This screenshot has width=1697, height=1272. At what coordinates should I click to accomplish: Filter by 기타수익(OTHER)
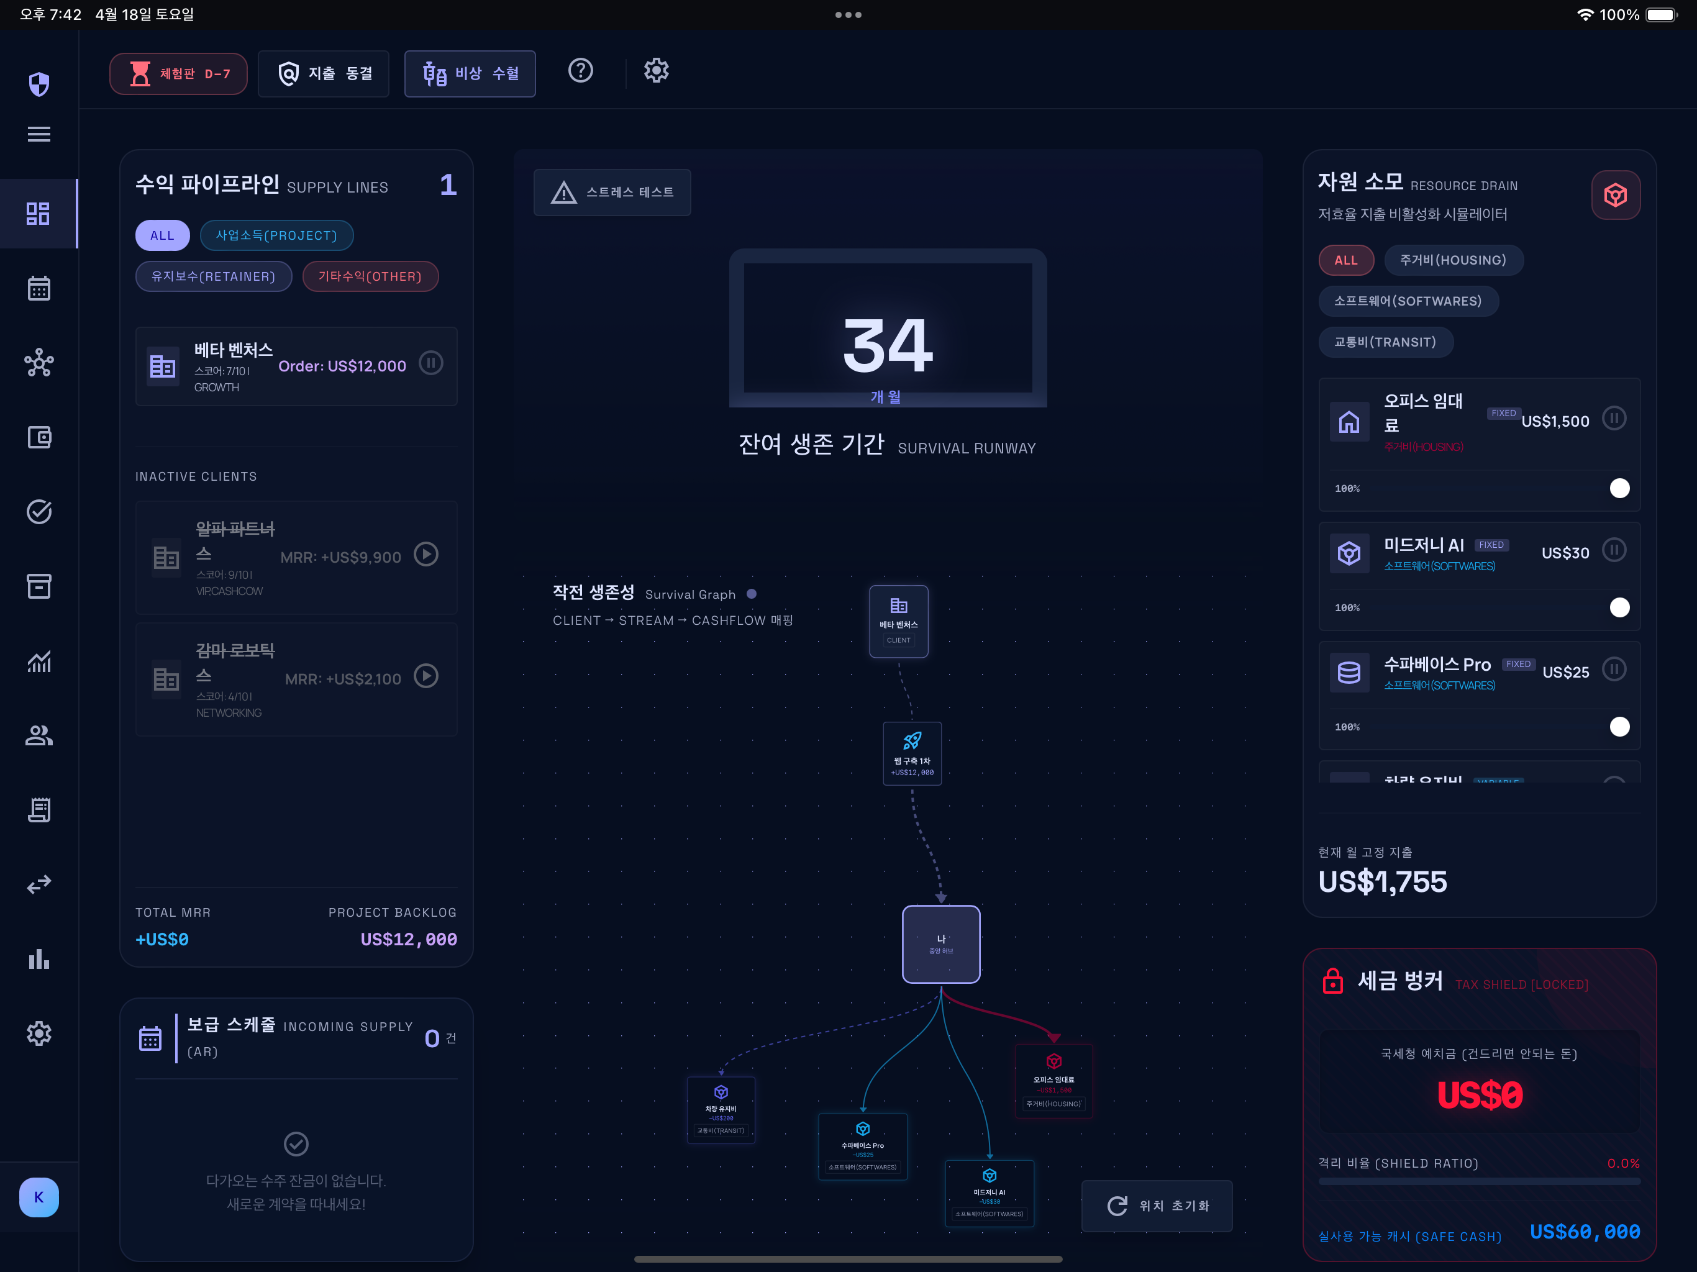point(370,276)
